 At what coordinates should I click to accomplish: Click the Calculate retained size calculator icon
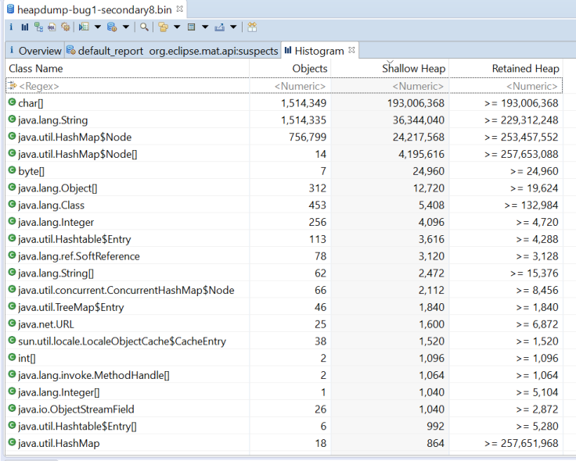coord(191,27)
